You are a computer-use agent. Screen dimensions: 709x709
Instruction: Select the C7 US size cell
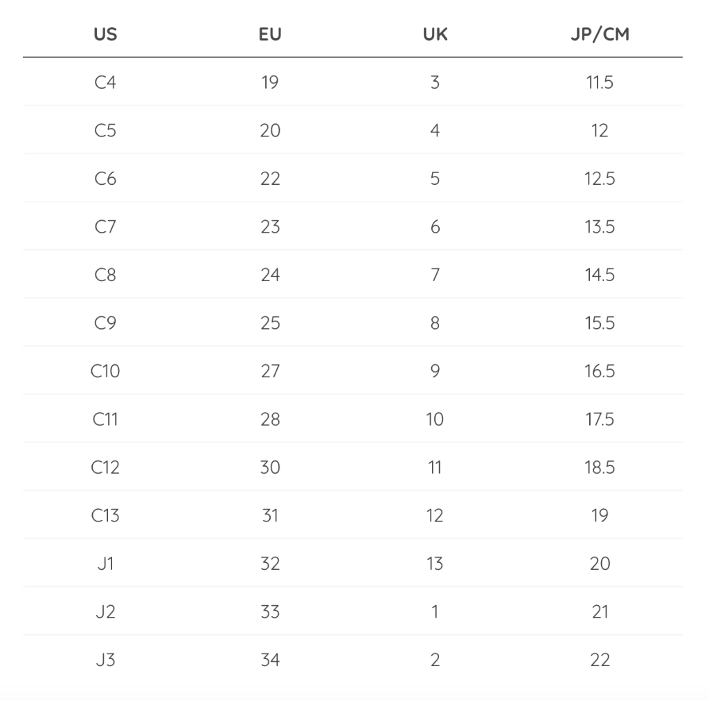pyautogui.click(x=105, y=226)
